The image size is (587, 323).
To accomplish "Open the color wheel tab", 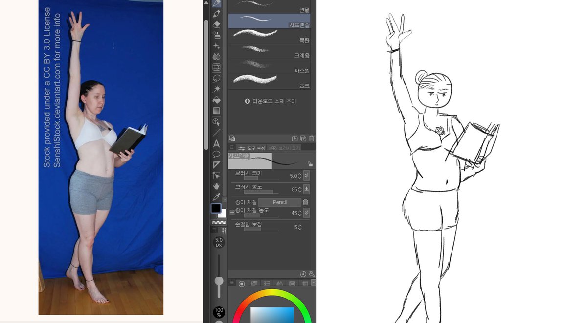I will tap(242, 283).
